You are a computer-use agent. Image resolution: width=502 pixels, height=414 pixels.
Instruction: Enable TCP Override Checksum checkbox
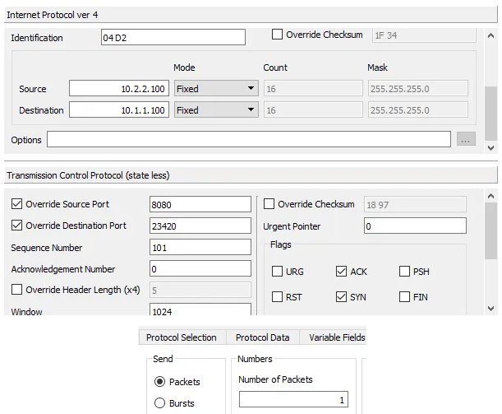click(269, 204)
